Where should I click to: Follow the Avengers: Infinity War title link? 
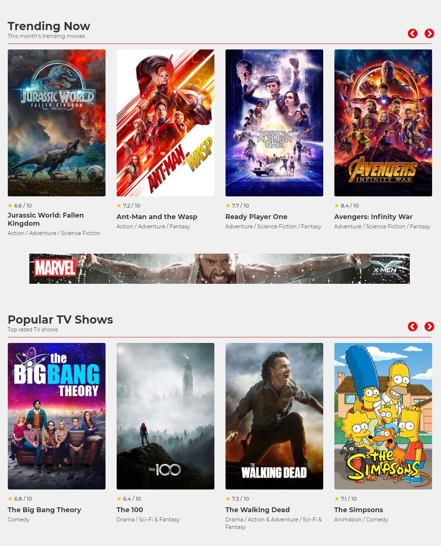[373, 216]
